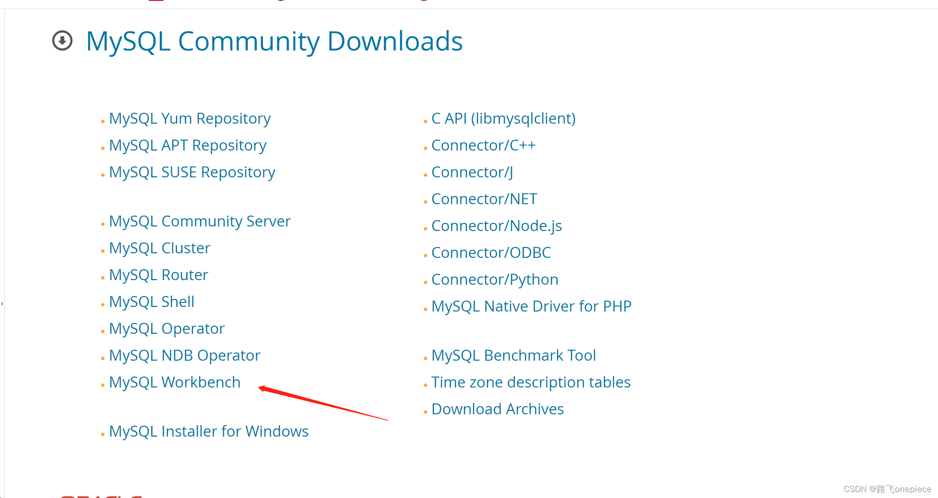The image size is (938, 498).
Task: Open the Connector/Python link
Action: click(x=495, y=280)
